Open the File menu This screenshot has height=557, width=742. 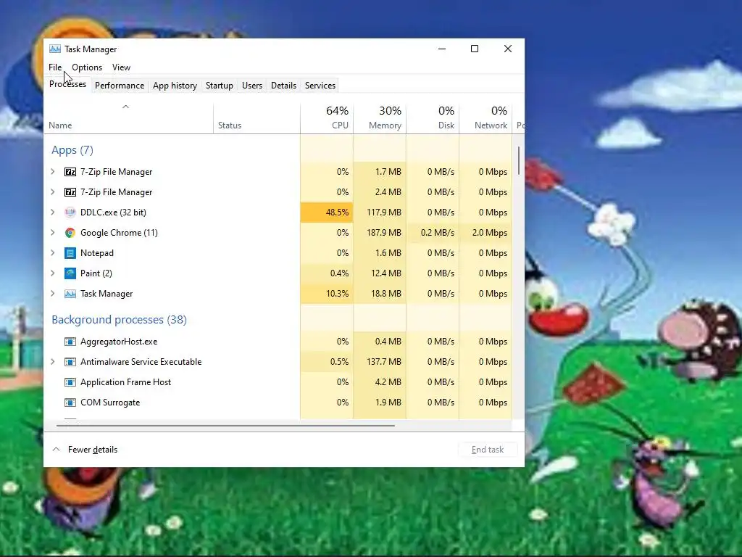click(x=55, y=67)
